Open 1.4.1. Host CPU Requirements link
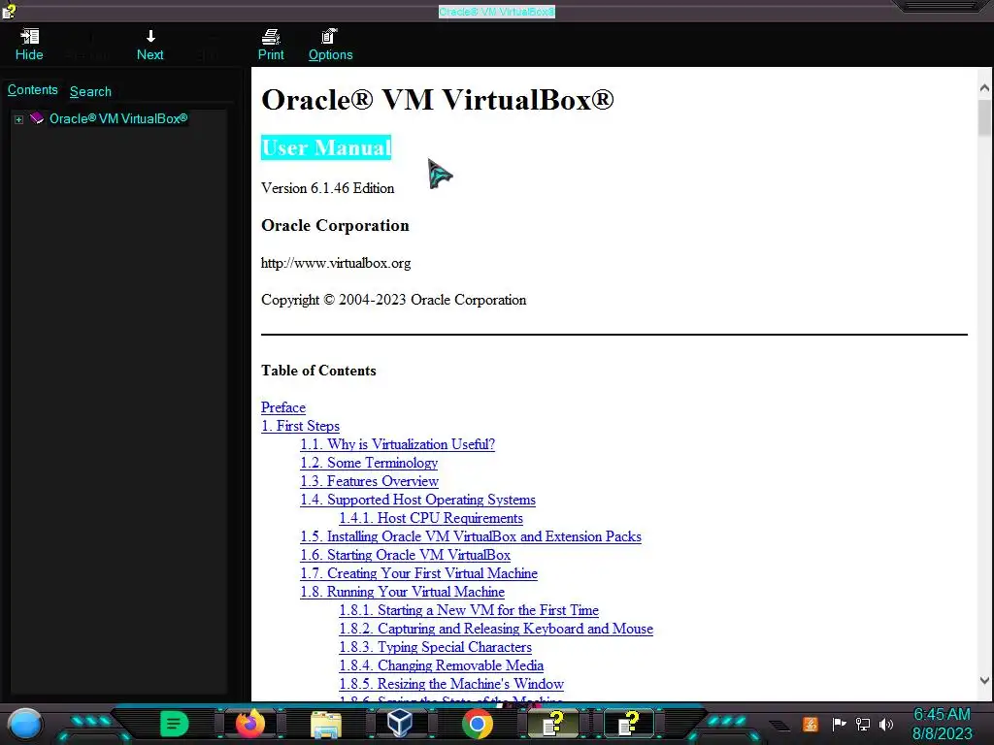The width and height of the screenshot is (994, 745). [x=431, y=518]
